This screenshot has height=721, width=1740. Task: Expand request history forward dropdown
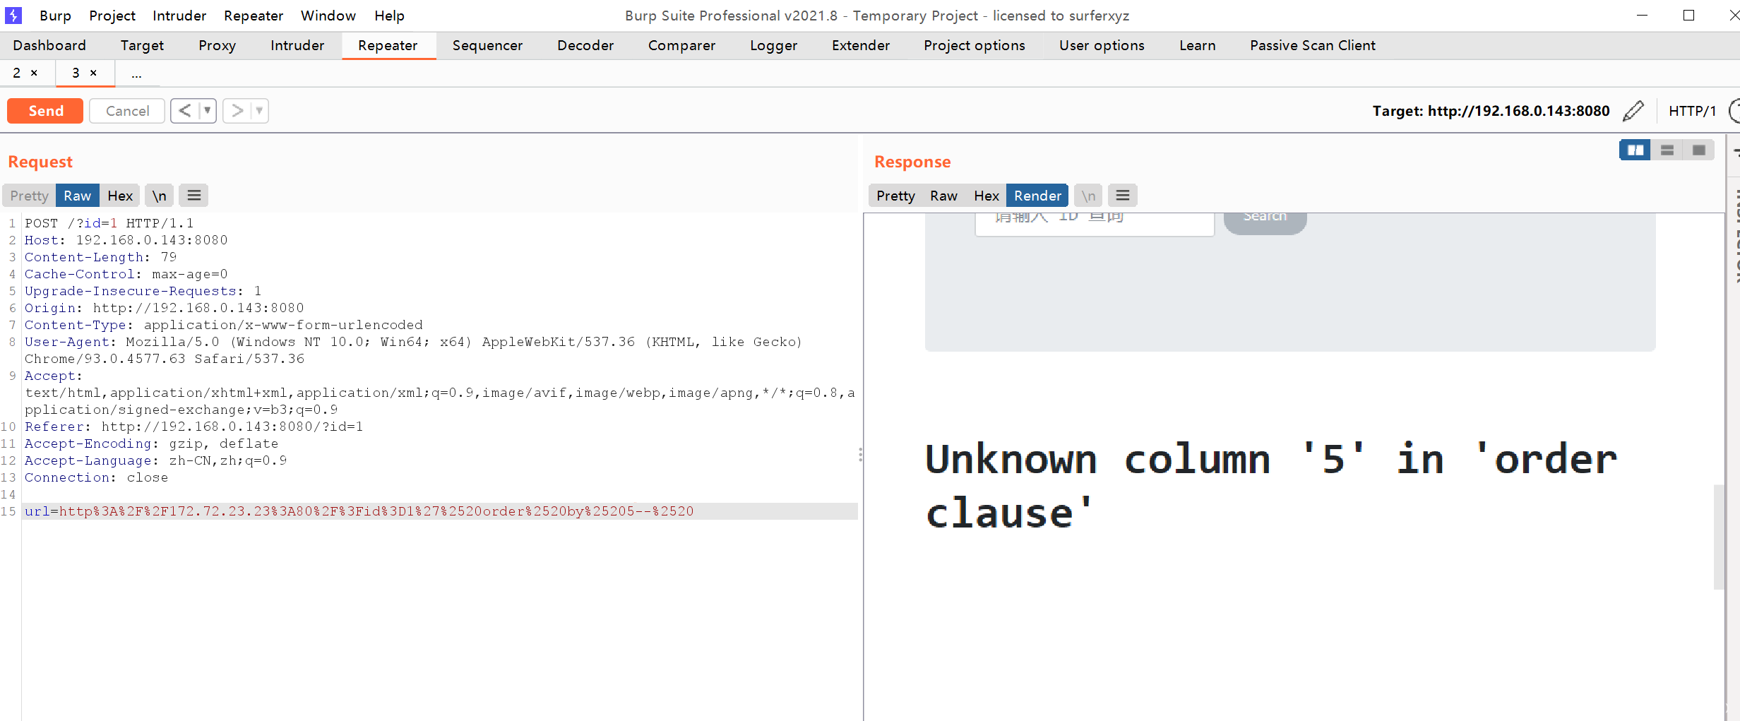[260, 111]
